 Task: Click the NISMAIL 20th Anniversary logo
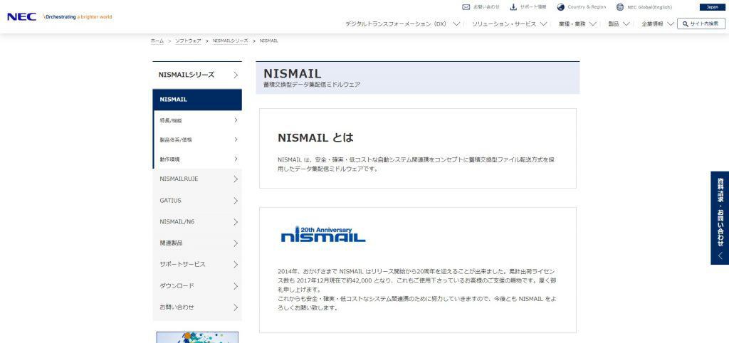coord(323,235)
